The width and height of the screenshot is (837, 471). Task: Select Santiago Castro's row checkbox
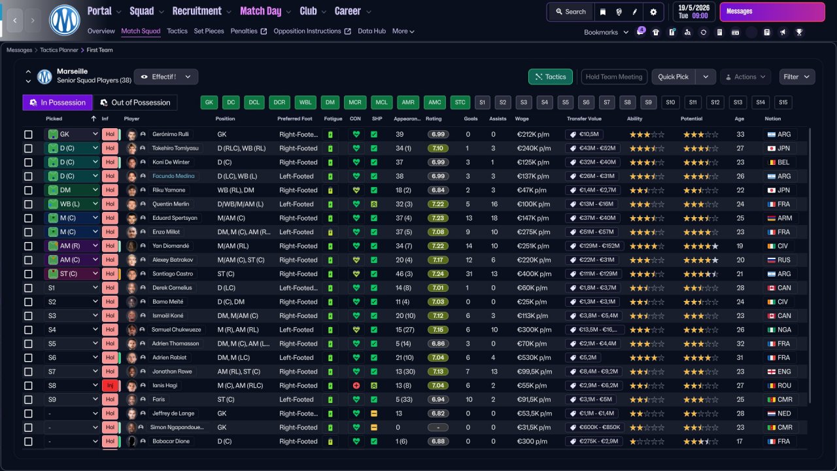[x=28, y=274]
